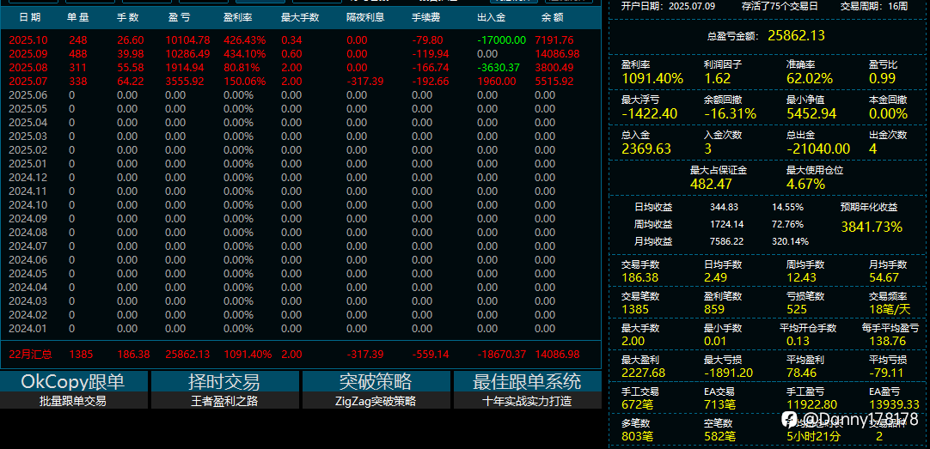Click the 日均收益 amount 344.83
Viewport: 930px width, 449px height.
(x=724, y=207)
